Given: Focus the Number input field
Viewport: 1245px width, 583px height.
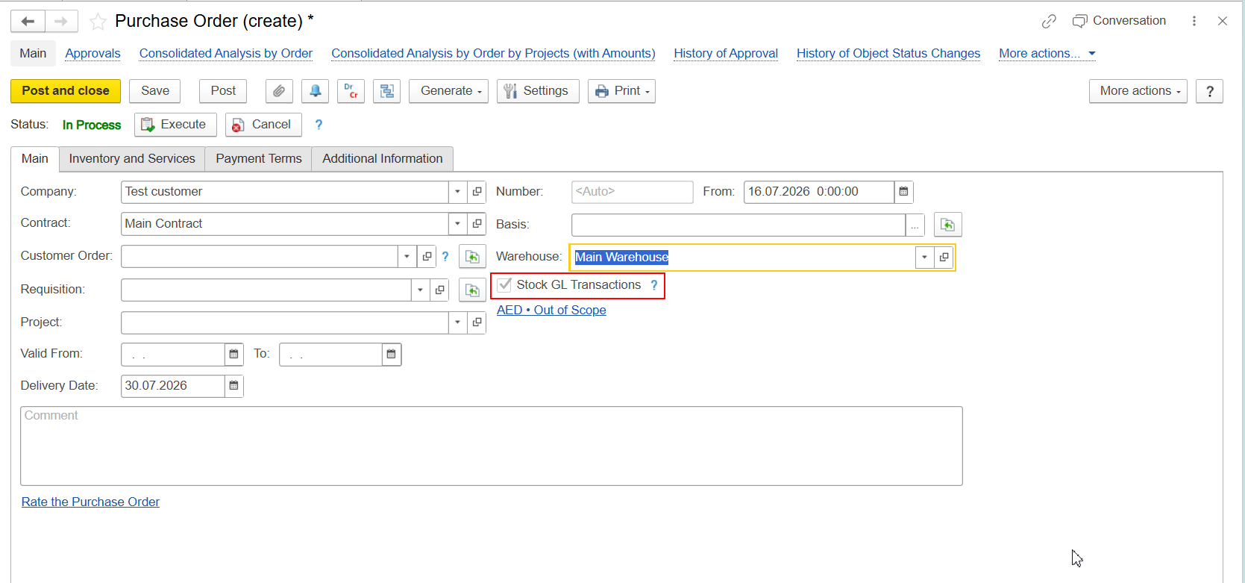Looking at the screenshot, I should coord(632,192).
